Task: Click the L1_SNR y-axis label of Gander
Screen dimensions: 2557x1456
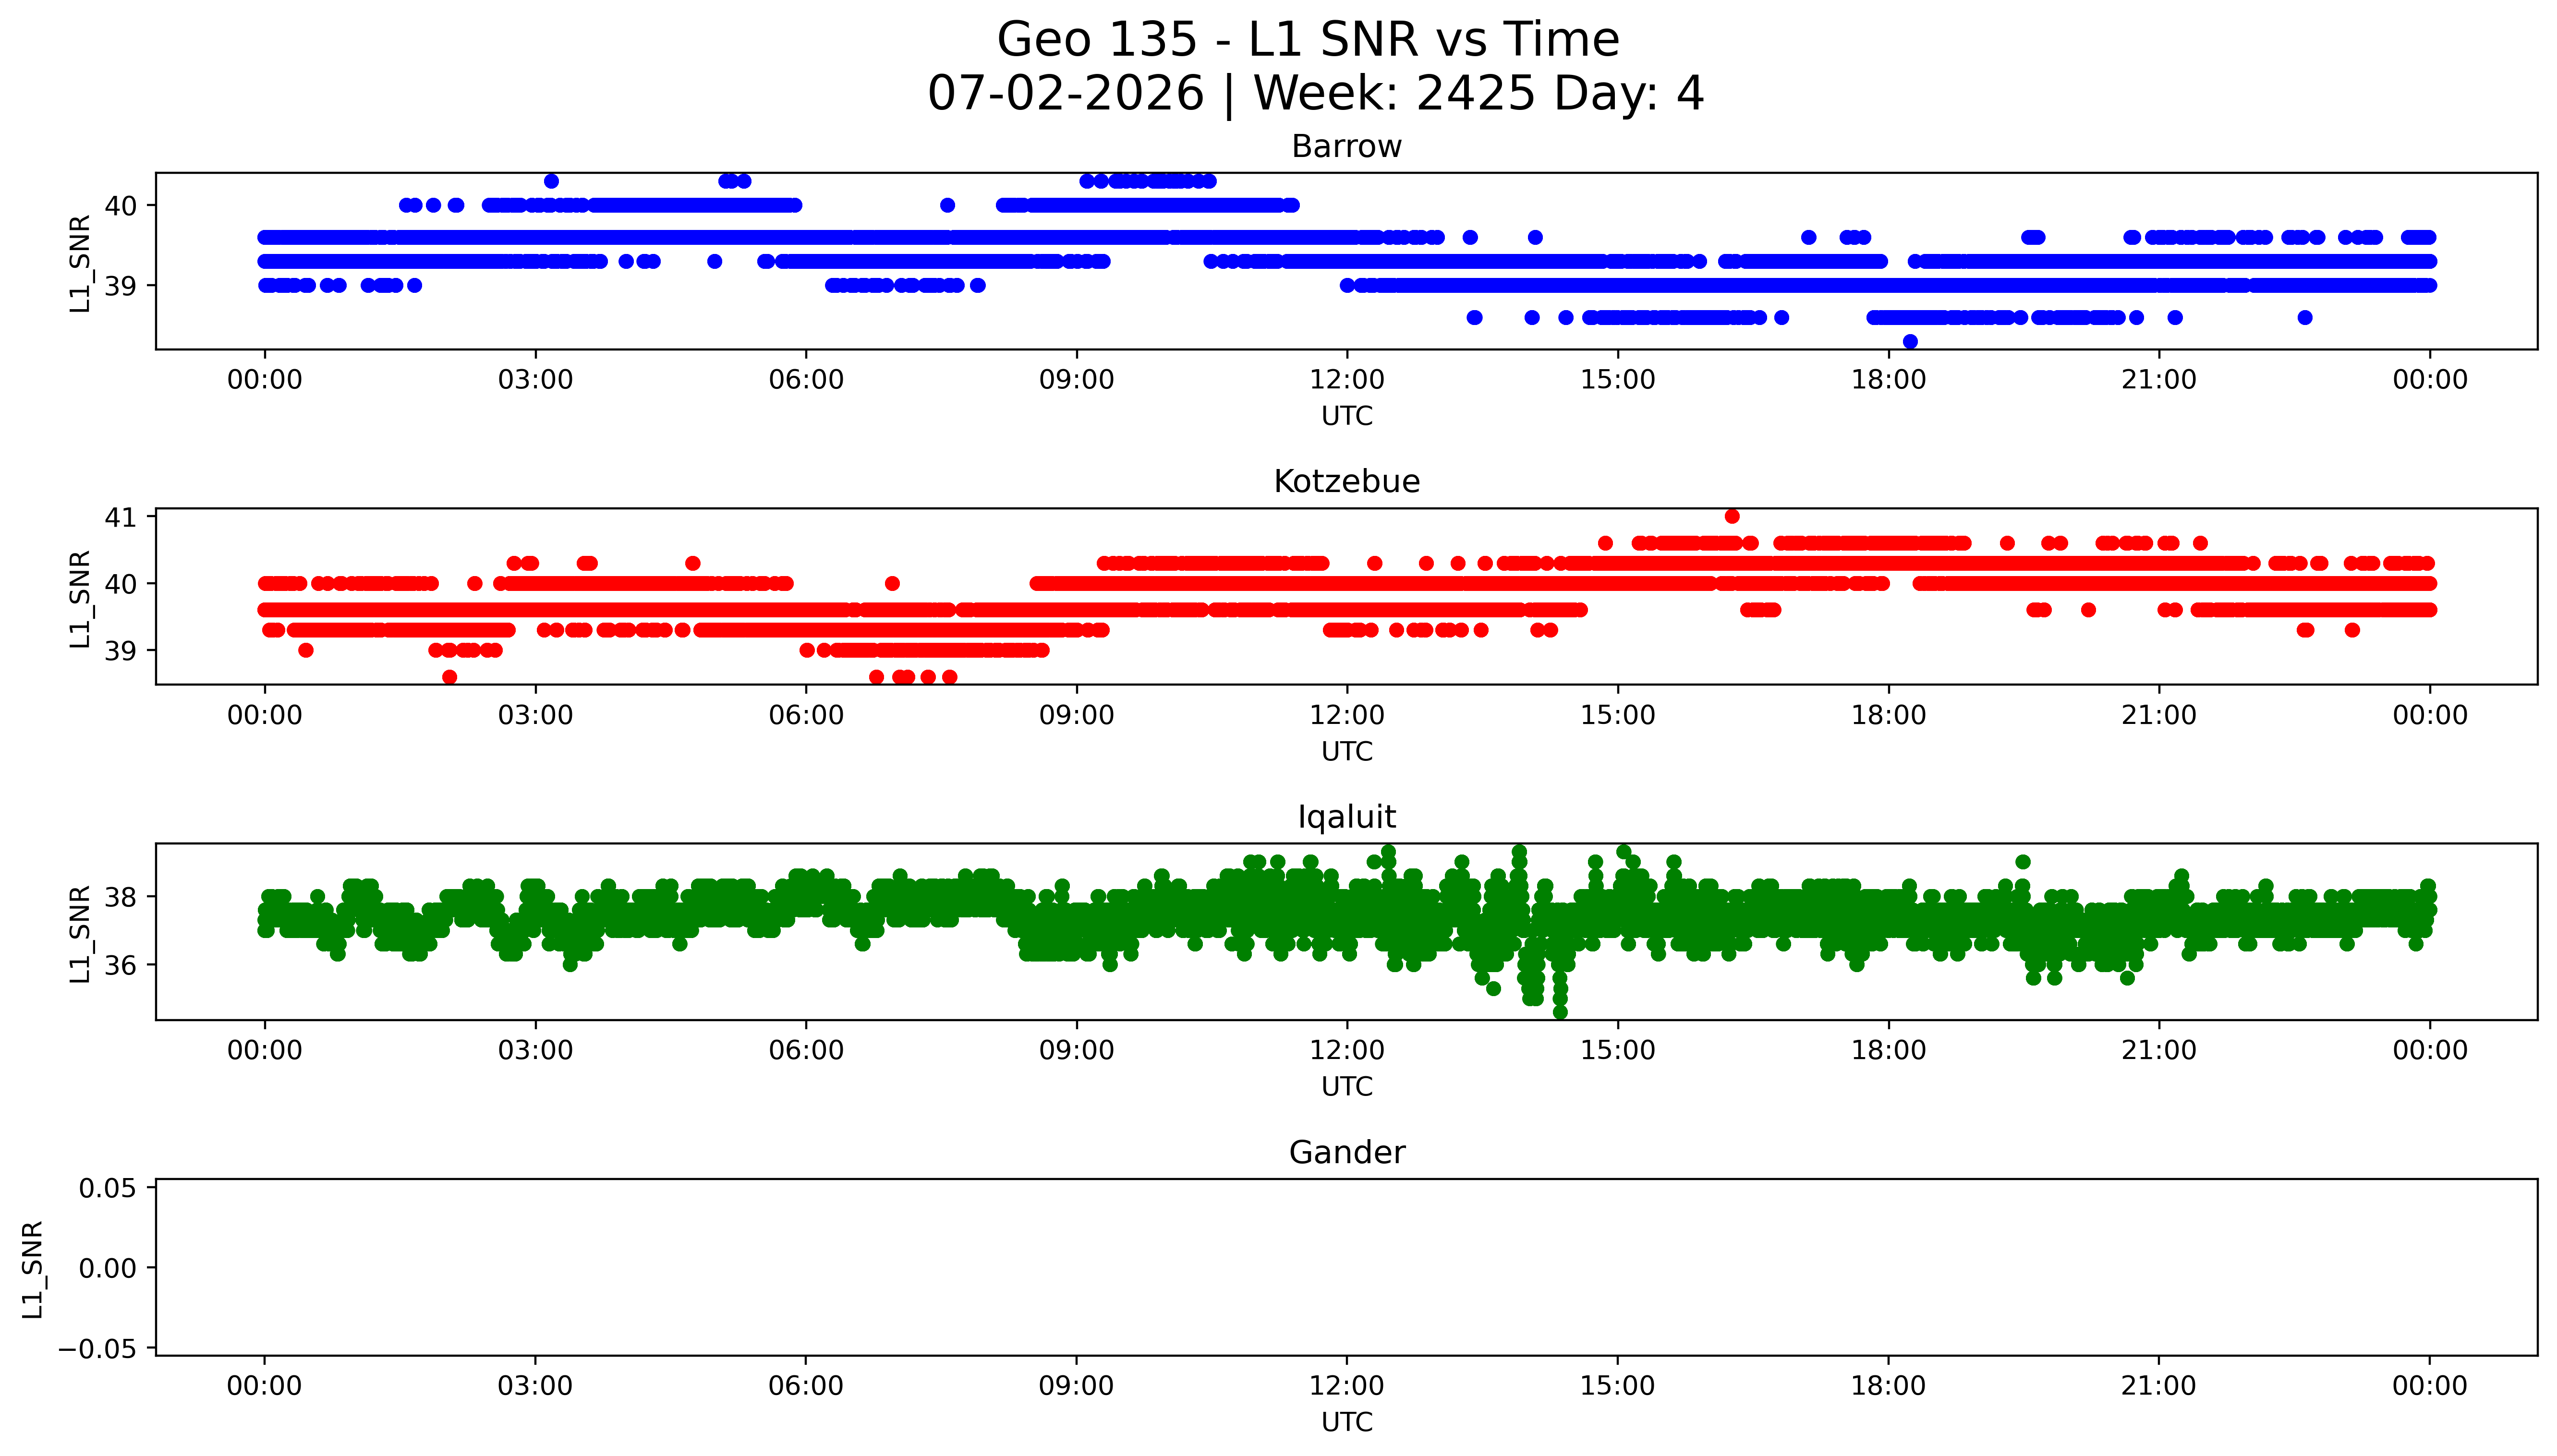Action: [32, 1269]
